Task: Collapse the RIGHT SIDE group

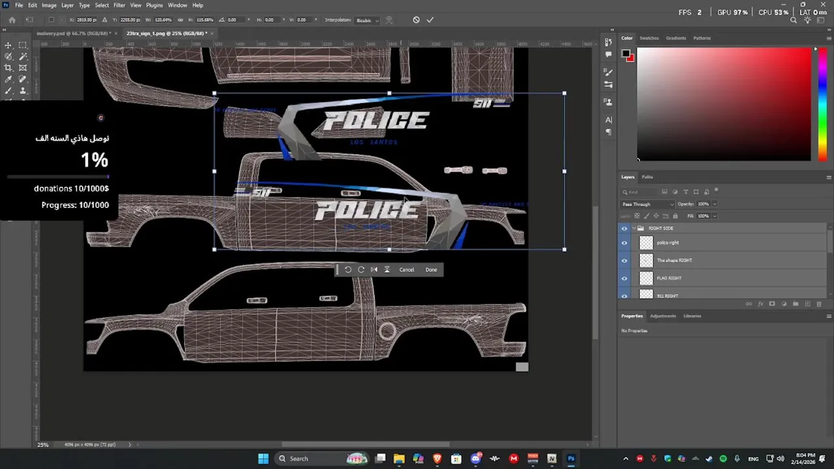Action: click(634, 229)
